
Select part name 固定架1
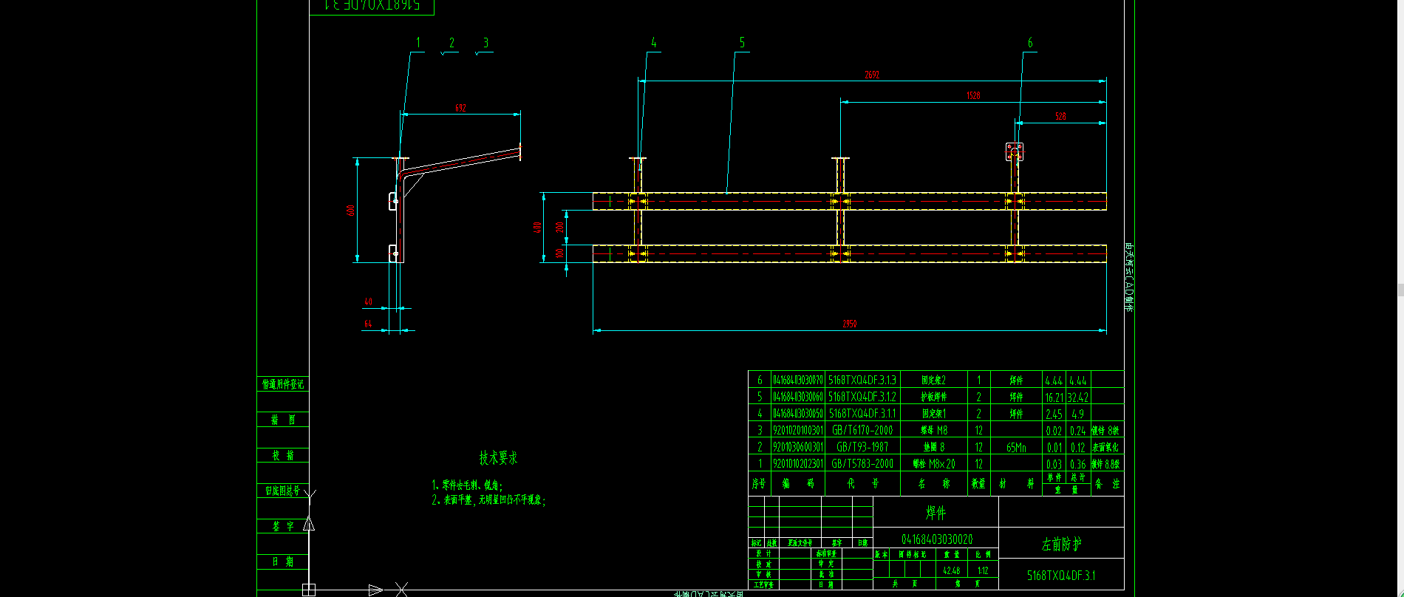click(933, 414)
